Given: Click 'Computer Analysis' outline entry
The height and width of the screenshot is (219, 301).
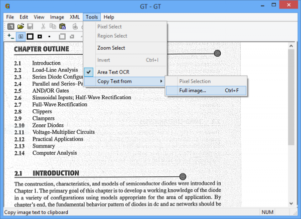Looking at the screenshot, I should pyautogui.click(x=55, y=153).
